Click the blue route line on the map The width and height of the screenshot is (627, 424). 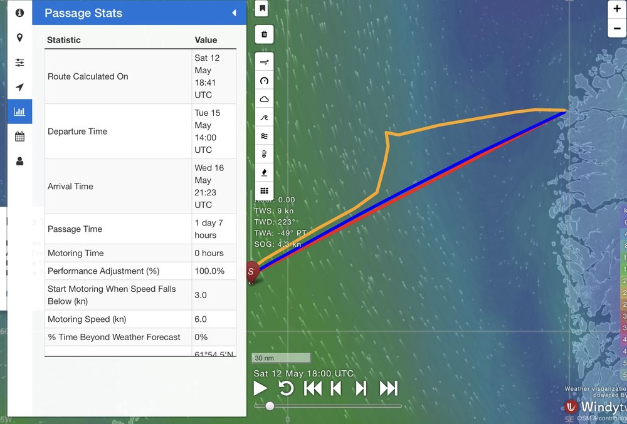coord(412,190)
